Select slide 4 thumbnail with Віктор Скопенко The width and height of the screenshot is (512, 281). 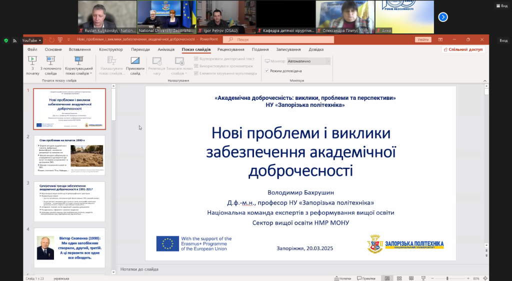69,248
